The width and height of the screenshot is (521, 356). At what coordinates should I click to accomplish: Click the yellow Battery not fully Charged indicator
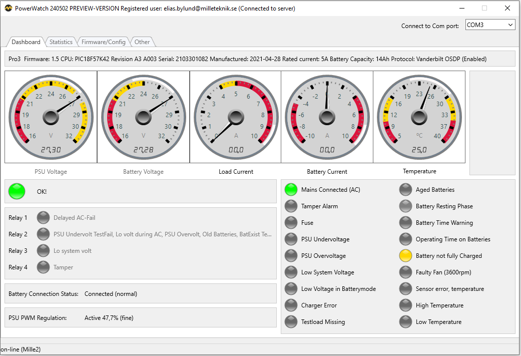405,256
